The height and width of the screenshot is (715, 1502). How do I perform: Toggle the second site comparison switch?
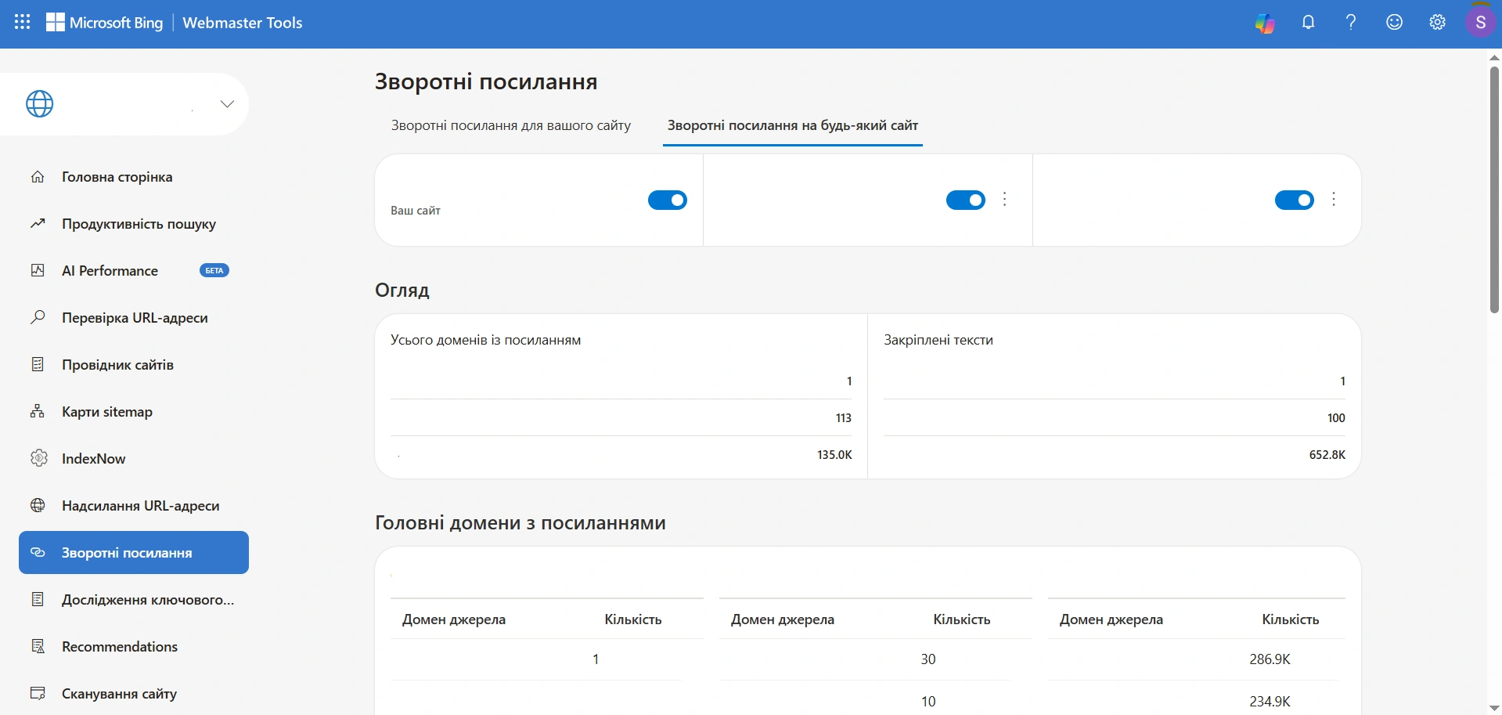pyautogui.click(x=966, y=200)
